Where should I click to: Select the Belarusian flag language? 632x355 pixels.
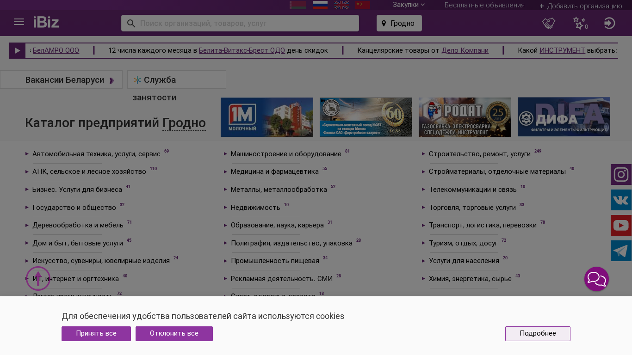pos(298,5)
